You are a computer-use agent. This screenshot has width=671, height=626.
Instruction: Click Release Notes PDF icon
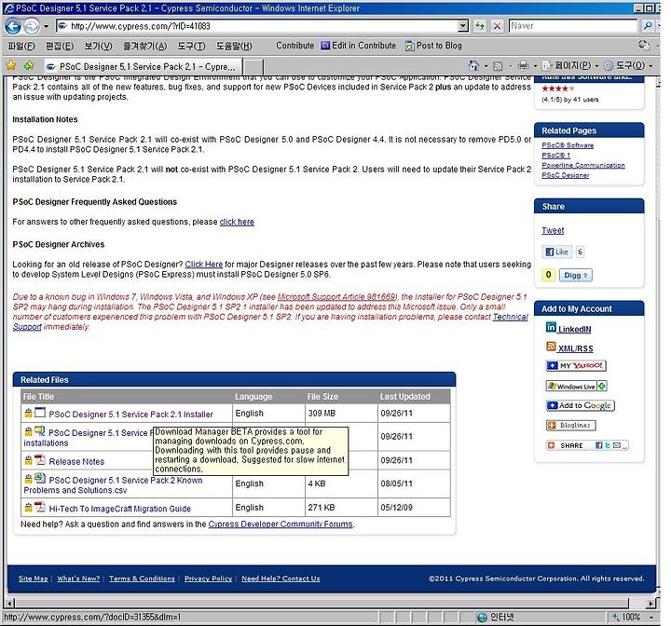[x=40, y=460]
